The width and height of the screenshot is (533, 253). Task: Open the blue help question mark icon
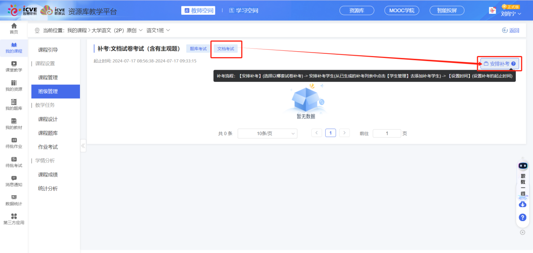click(522, 217)
